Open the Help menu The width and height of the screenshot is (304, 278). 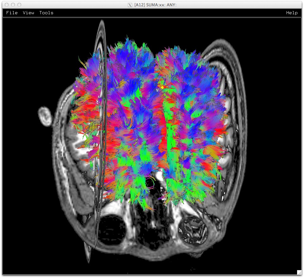tap(292, 13)
